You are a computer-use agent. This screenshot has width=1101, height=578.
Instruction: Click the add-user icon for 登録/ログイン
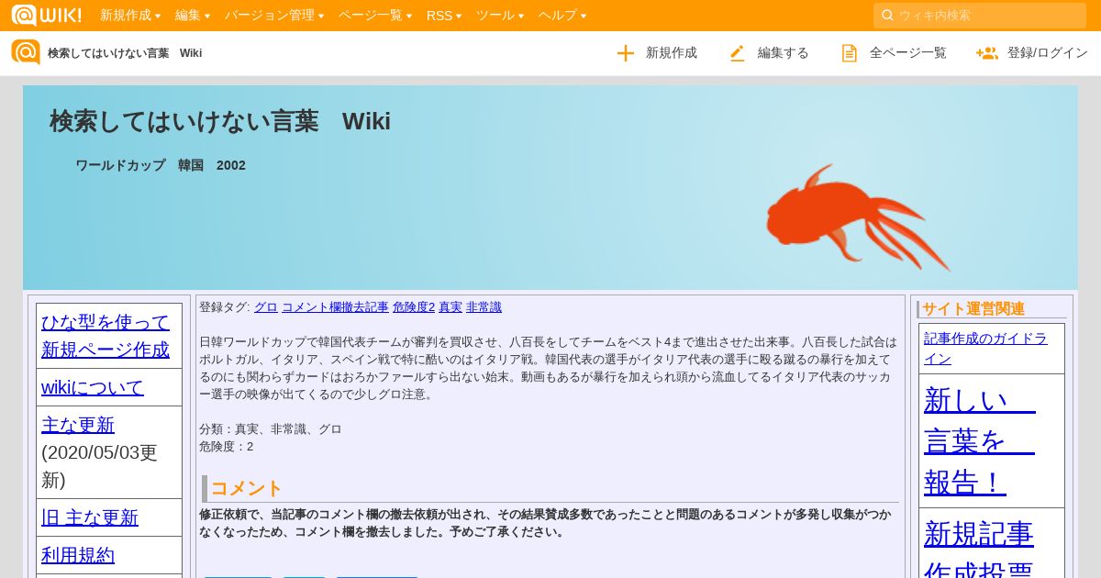pos(987,53)
